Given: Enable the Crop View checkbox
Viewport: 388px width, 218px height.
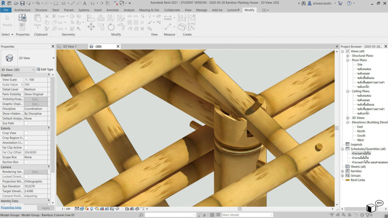Looking at the screenshot, I should point(26,133).
